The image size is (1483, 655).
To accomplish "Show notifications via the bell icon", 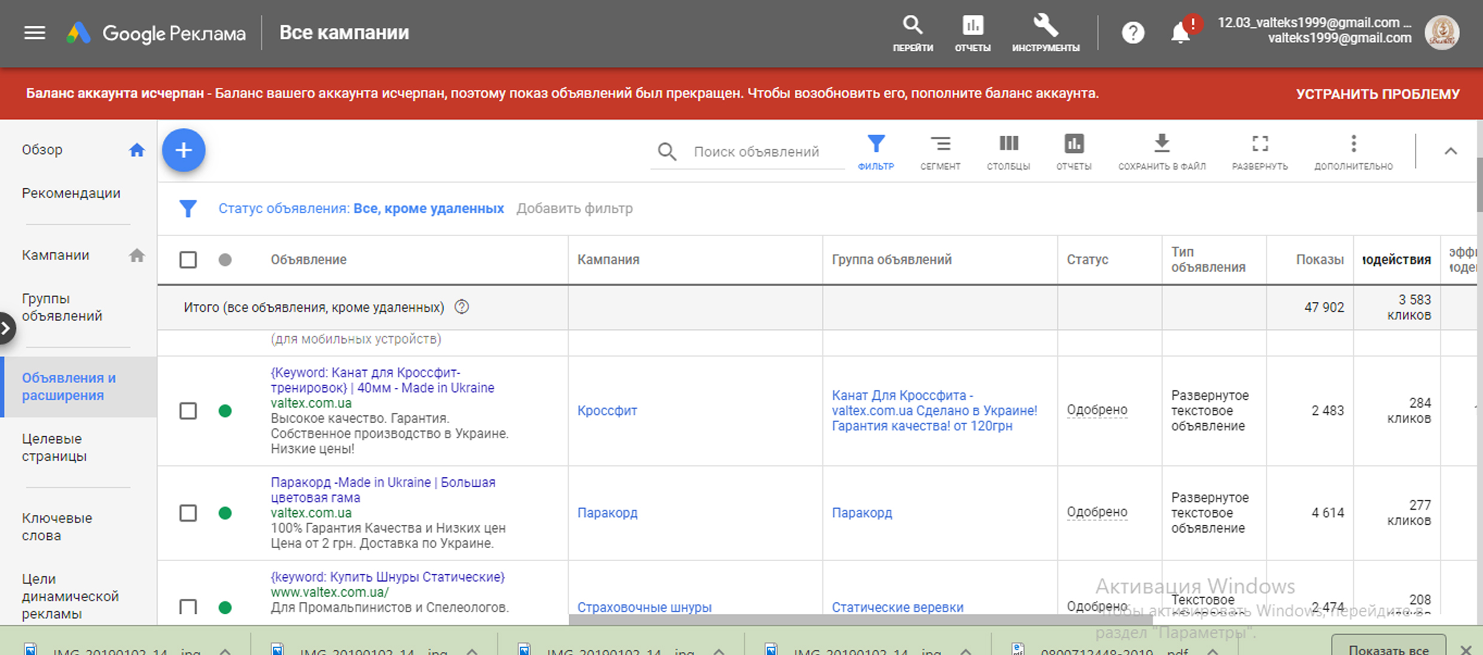I will pyautogui.click(x=1180, y=33).
